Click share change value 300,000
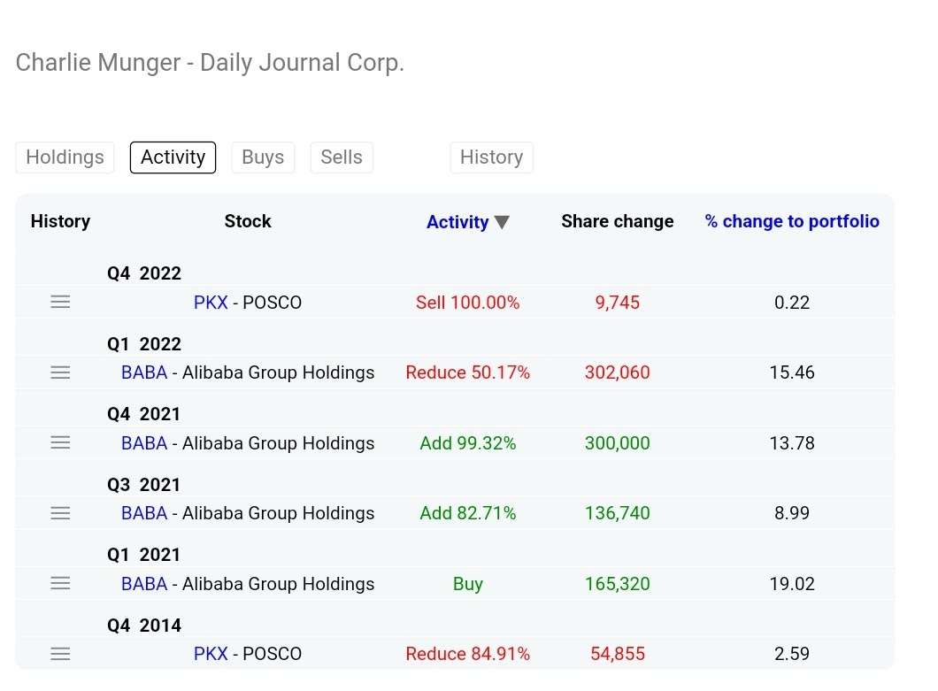 pyautogui.click(x=618, y=443)
